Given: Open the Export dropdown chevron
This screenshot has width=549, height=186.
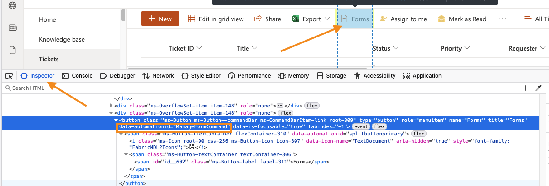Looking at the screenshot, I should point(327,19).
